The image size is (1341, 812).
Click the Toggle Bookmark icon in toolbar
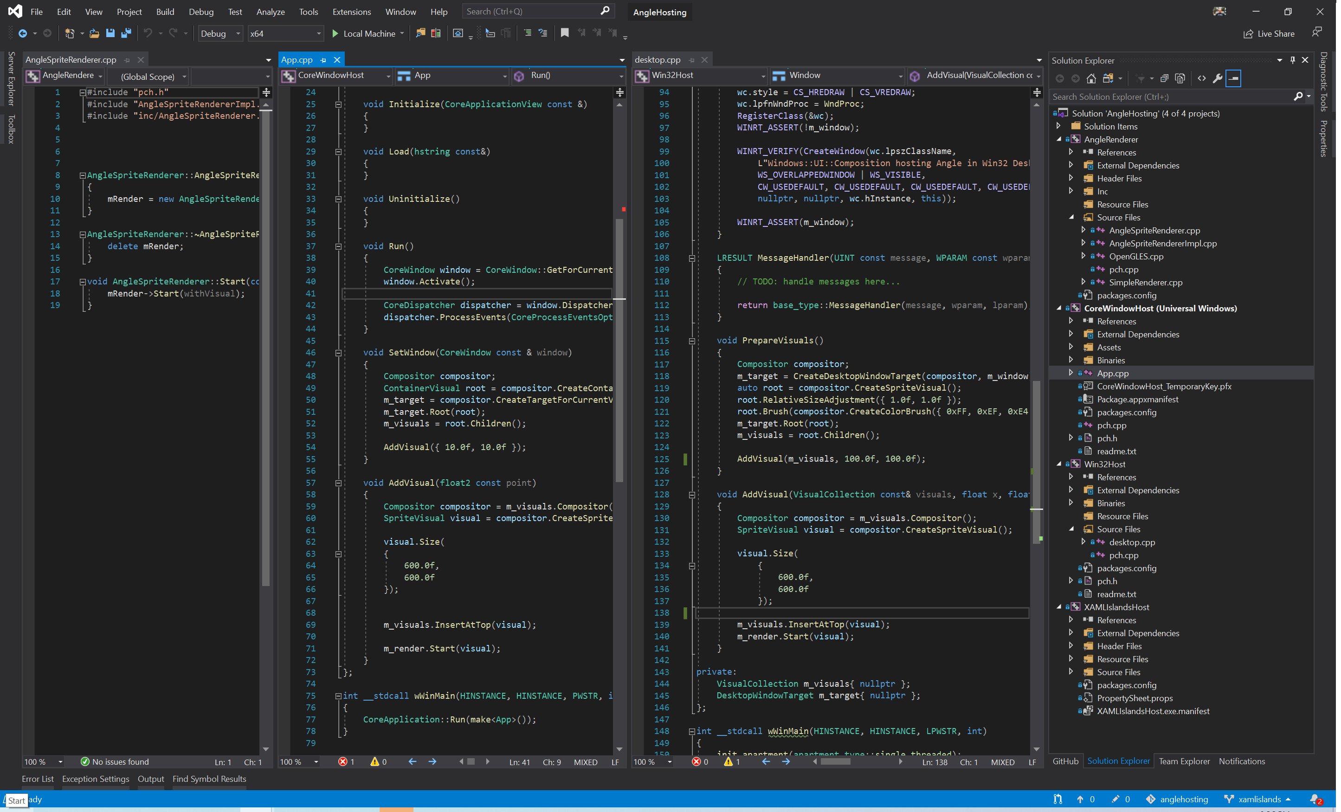564,33
